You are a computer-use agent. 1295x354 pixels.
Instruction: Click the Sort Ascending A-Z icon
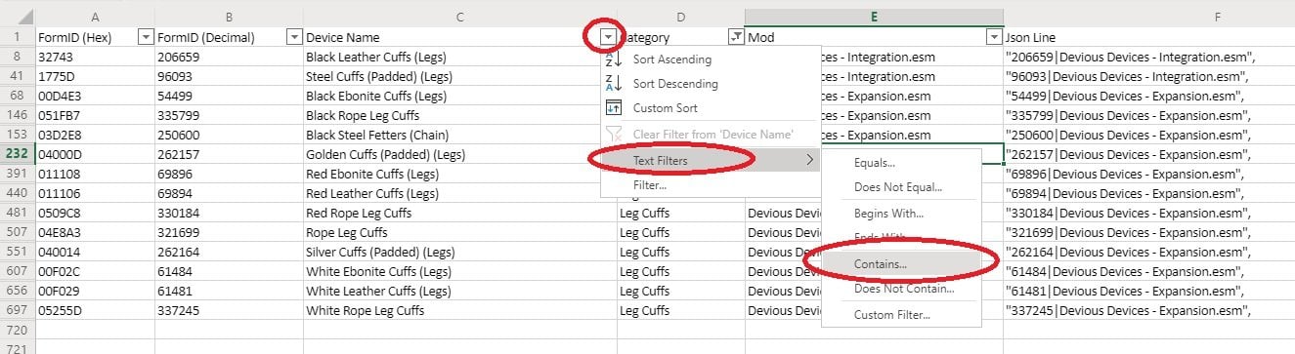[x=614, y=59]
